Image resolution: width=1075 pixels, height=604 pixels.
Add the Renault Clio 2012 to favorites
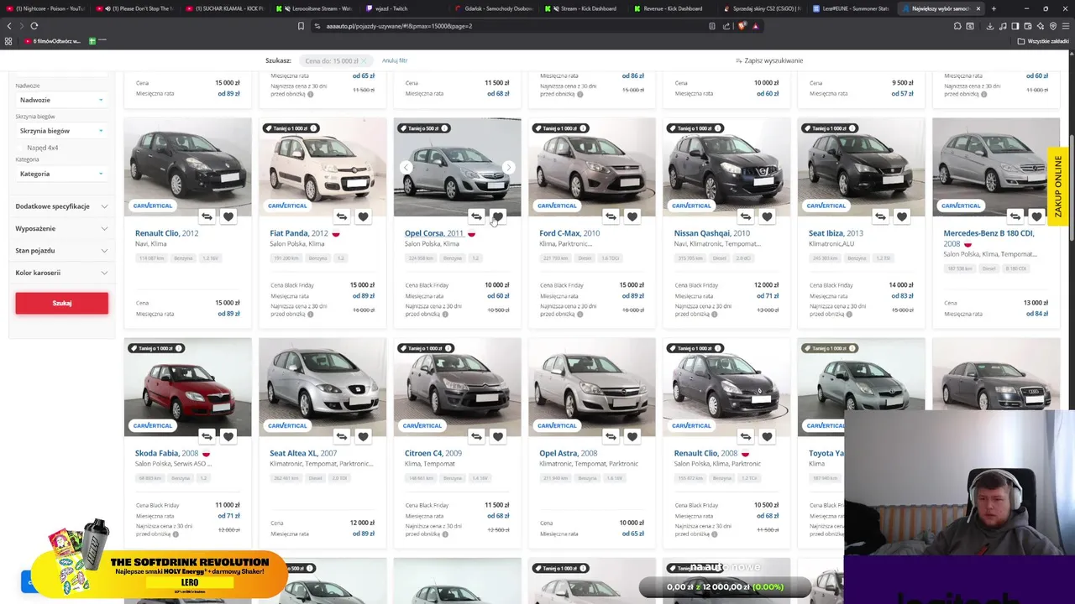pos(228,216)
